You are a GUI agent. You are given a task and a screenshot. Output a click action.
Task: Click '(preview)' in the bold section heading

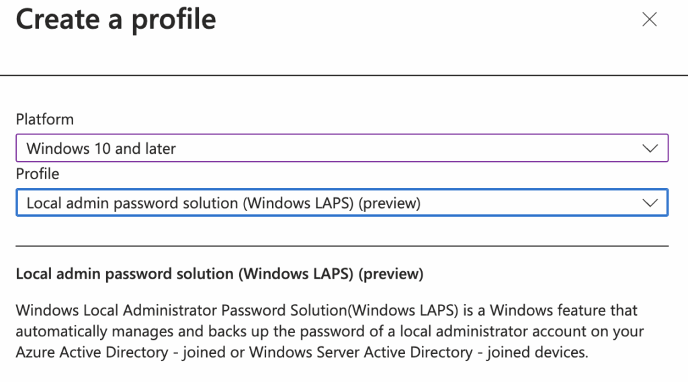pos(390,274)
